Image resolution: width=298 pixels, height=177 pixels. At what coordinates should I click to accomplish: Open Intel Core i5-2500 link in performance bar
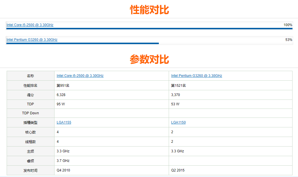click(30, 25)
